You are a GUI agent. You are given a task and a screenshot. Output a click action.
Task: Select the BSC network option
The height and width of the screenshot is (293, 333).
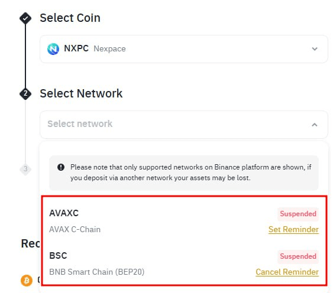coord(184,263)
